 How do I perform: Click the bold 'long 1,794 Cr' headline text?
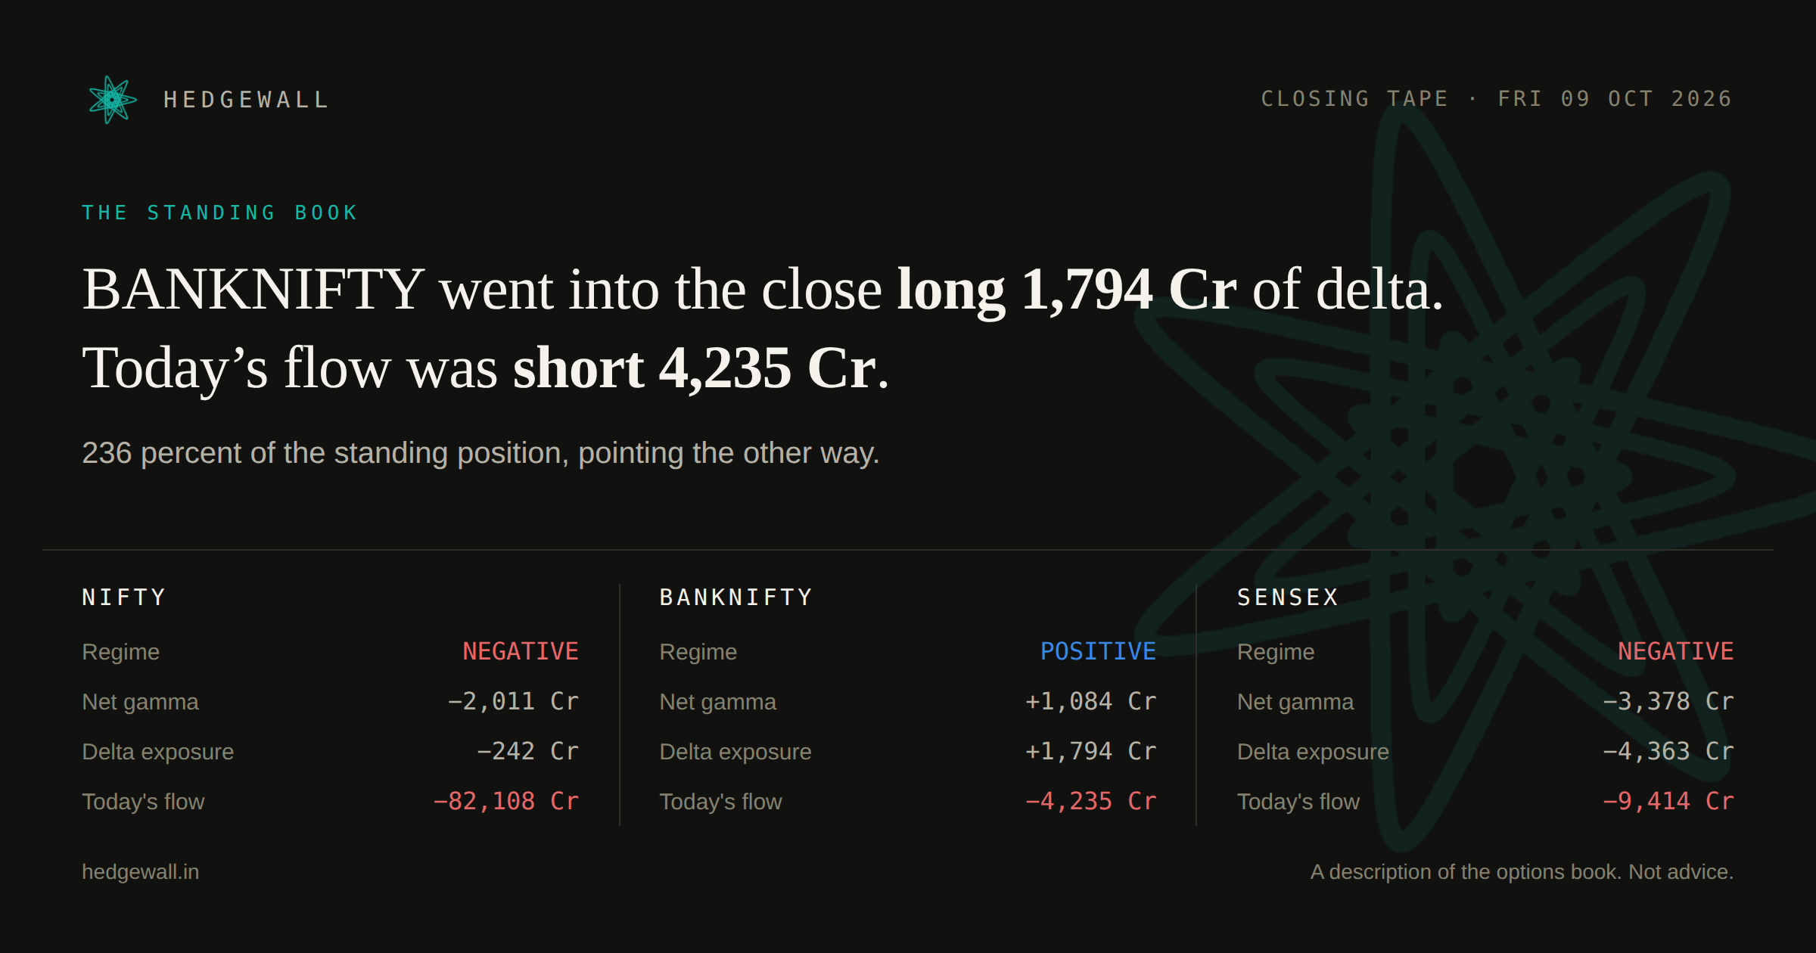click(x=1067, y=290)
